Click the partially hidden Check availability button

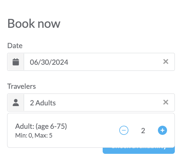[139, 150]
